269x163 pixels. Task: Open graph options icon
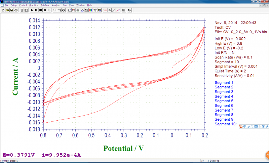click(x=86, y=10)
